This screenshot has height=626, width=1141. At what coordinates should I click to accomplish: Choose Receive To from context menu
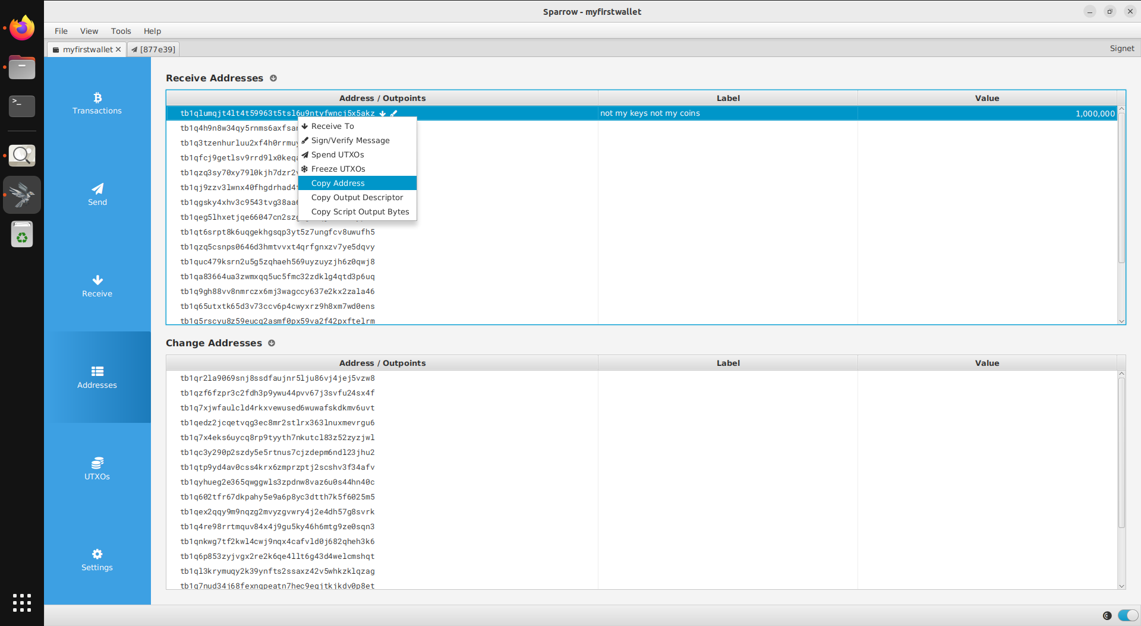click(x=357, y=126)
